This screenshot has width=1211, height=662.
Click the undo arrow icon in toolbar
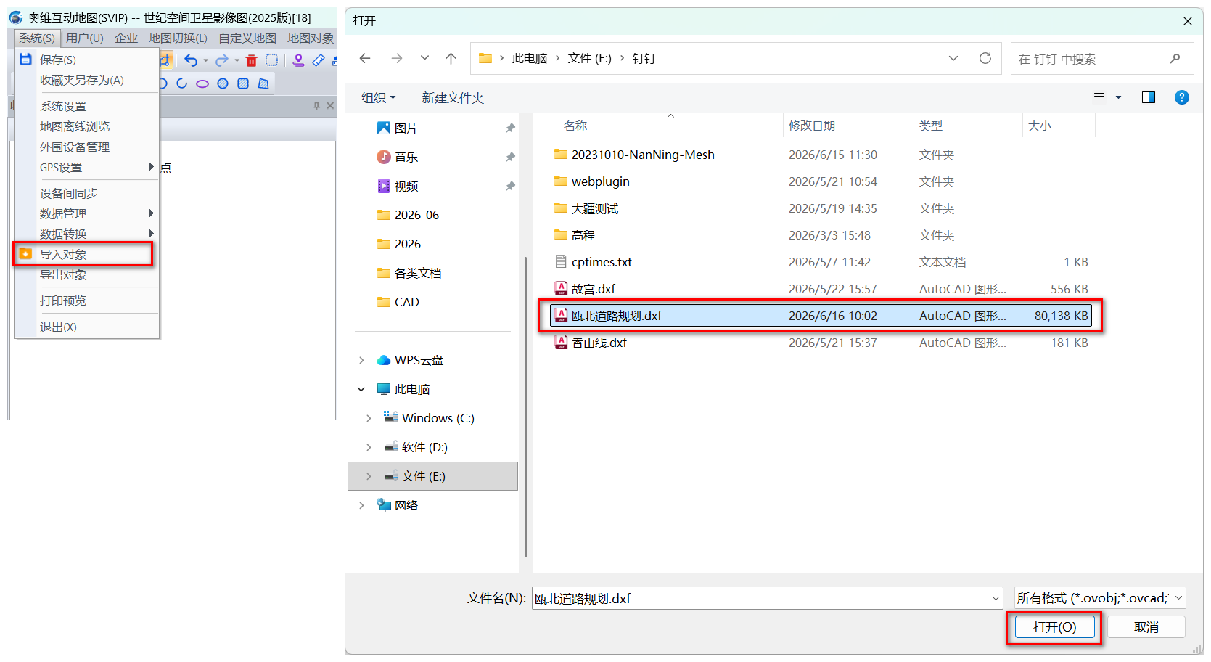pos(191,60)
